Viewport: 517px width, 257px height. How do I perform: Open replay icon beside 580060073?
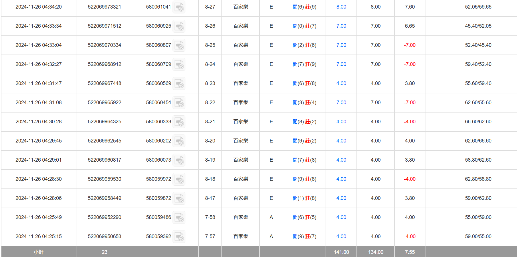pyautogui.click(x=179, y=160)
